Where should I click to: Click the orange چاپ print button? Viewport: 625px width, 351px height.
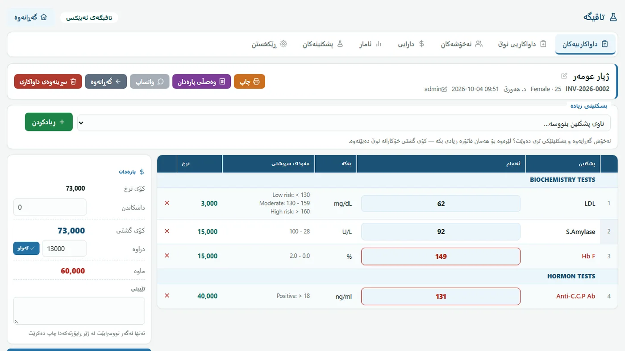coord(250,82)
